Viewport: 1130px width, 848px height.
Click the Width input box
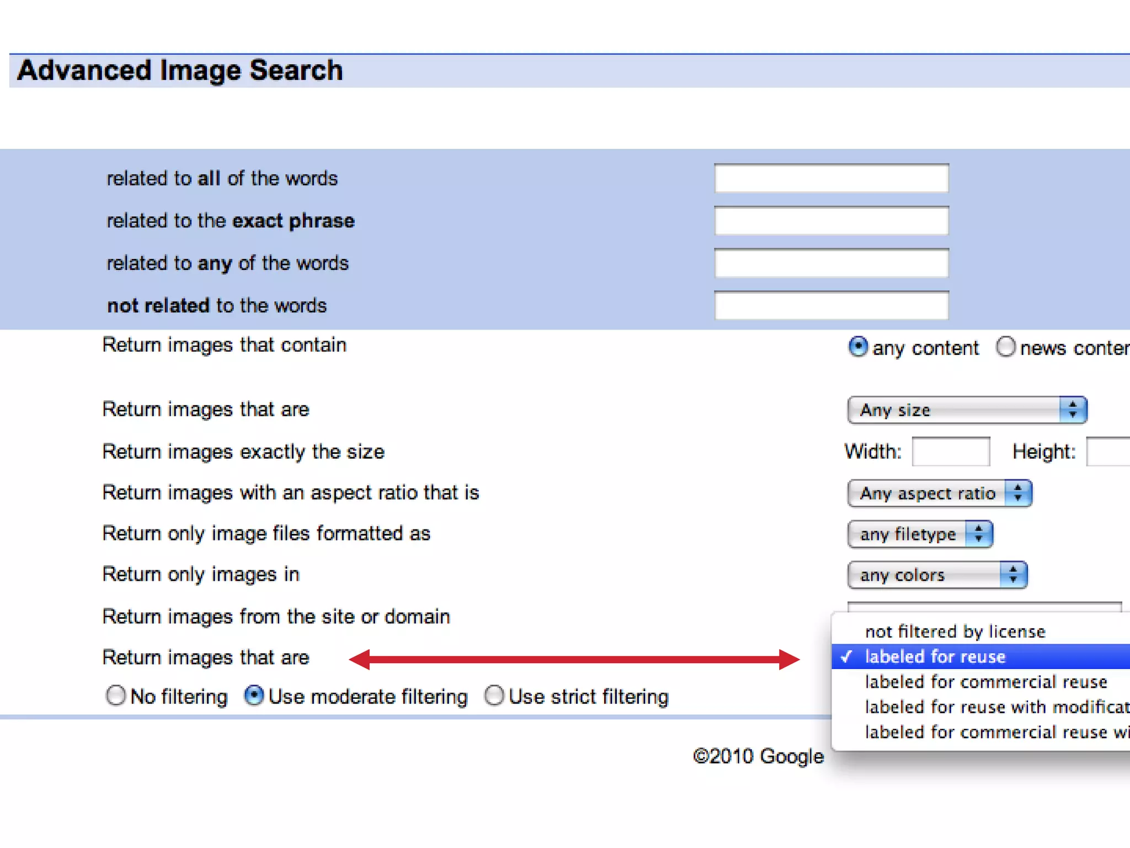coord(951,452)
